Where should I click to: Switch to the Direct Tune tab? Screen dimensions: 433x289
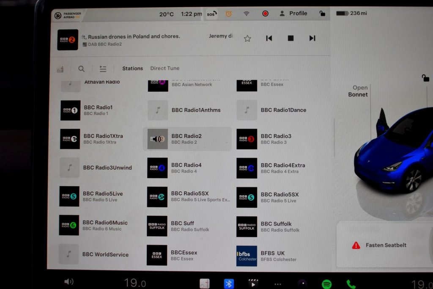[165, 68]
